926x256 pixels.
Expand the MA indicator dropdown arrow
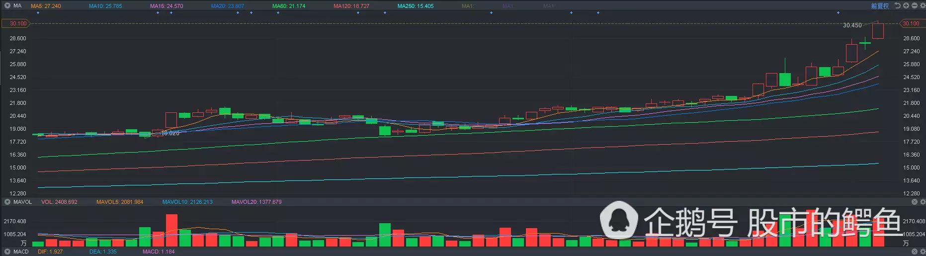(x=7, y=6)
